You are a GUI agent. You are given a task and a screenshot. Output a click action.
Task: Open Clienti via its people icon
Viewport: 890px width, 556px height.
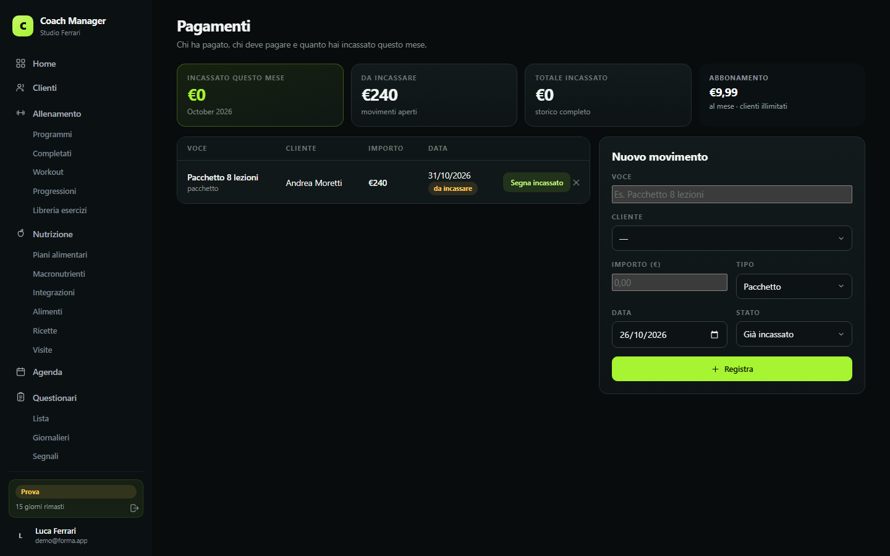click(20, 88)
